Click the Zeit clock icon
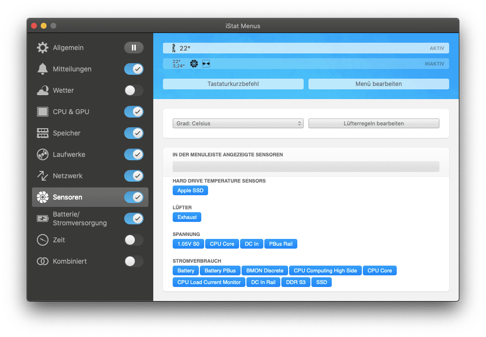 tap(43, 240)
